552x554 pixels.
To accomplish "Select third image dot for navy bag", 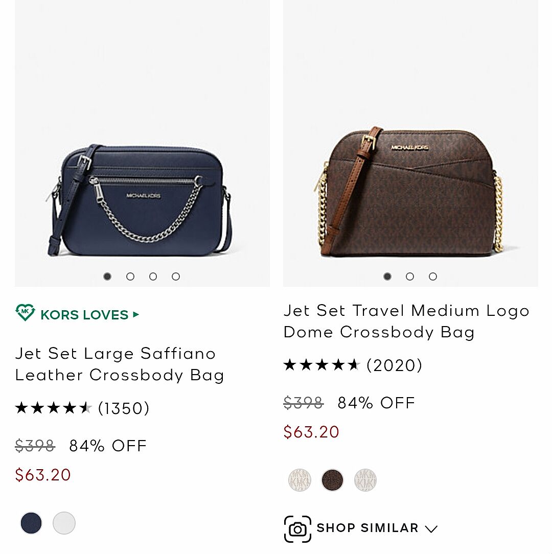I will click(x=153, y=276).
